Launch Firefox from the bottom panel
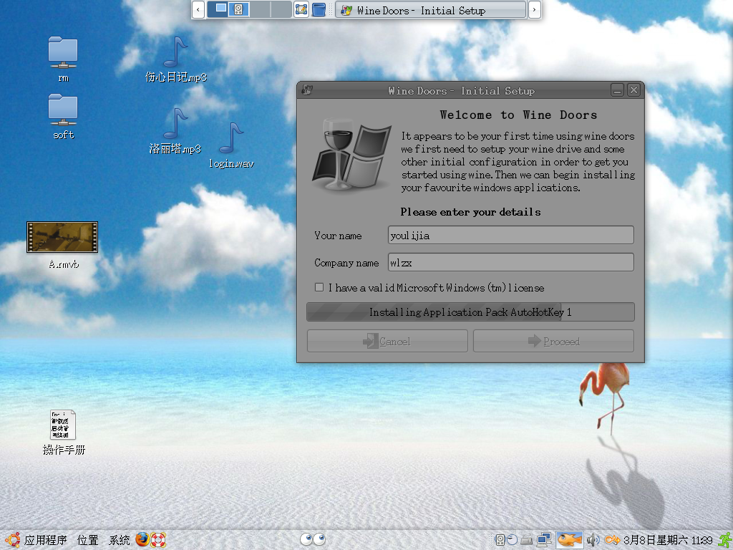Viewport: 733px width, 550px height. [x=142, y=540]
